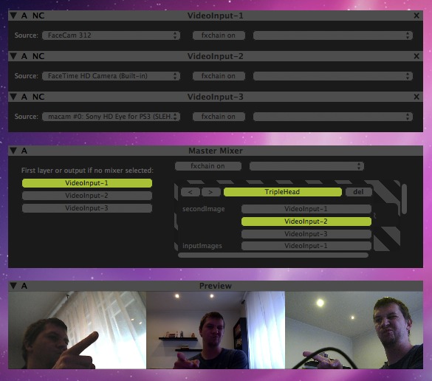
Task: Select VideoInput-2 as first layer
Action: click(x=87, y=196)
